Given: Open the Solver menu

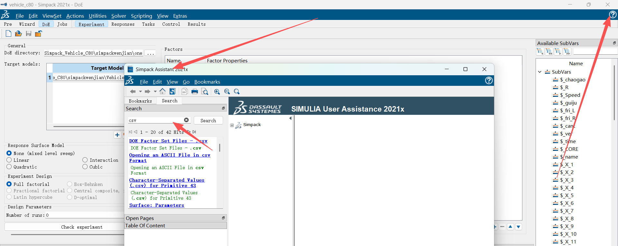Looking at the screenshot, I should 118,16.
